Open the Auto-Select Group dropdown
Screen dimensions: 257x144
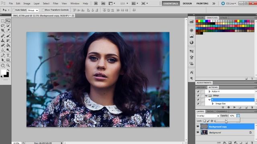pos(33,10)
